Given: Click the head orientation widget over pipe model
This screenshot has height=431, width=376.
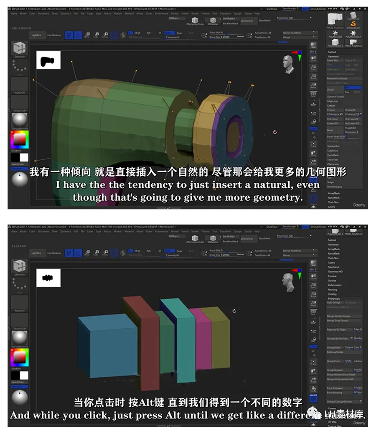Looking at the screenshot, I should 288,65.
